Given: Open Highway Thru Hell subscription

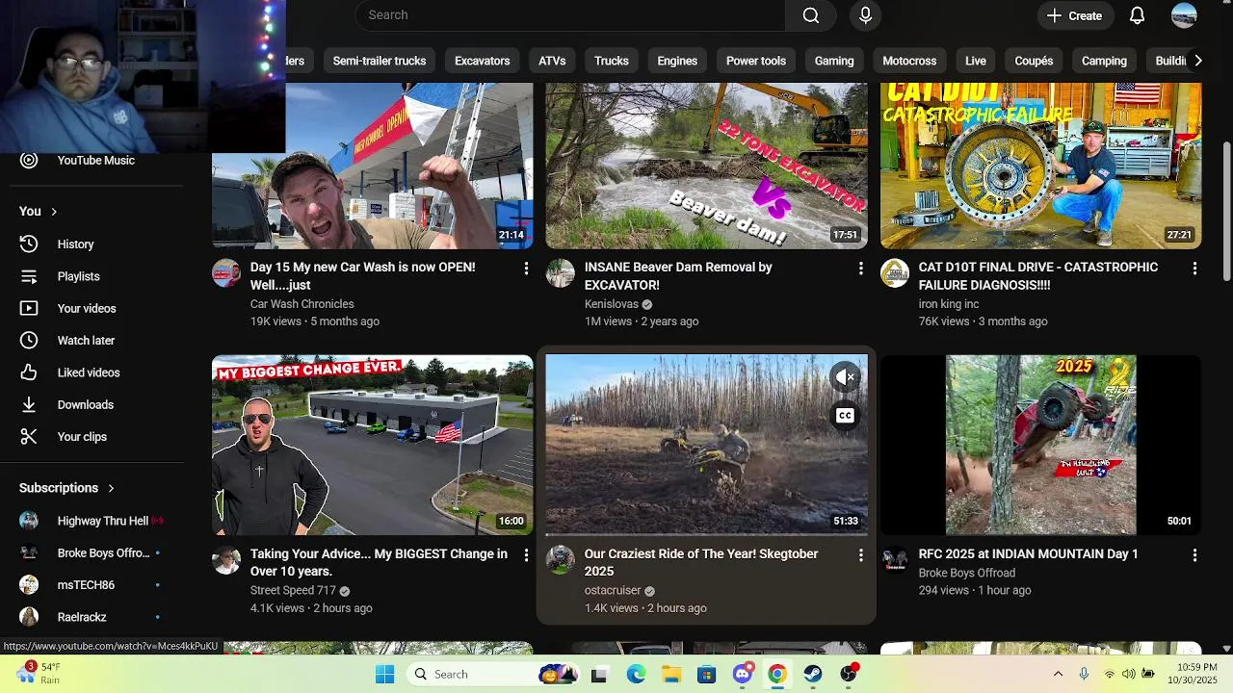Looking at the screenshot, I should [x=94, y=521].
